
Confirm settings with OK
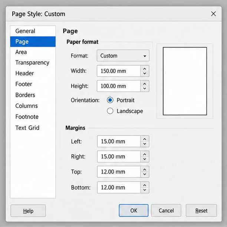[x=134, y=211]
